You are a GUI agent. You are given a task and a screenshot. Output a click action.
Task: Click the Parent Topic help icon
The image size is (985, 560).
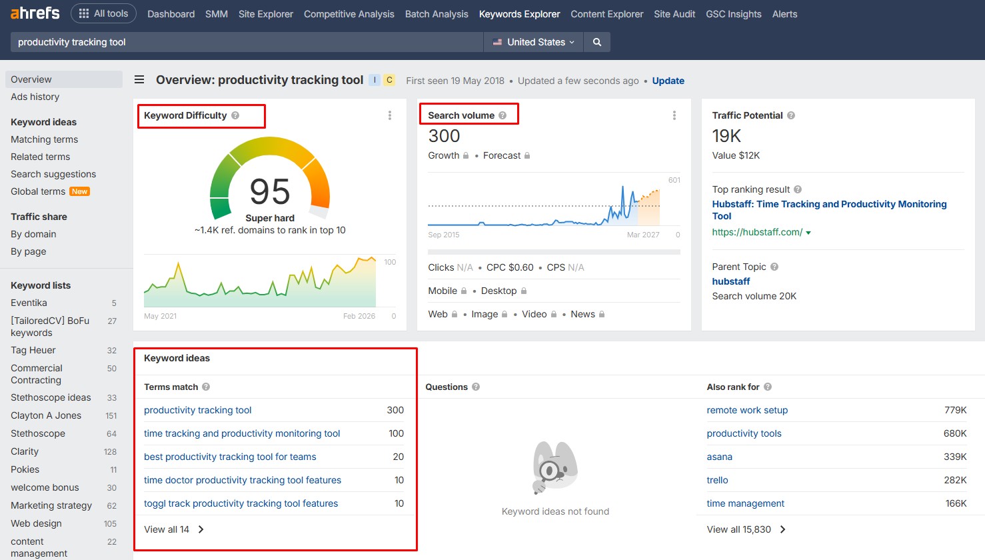point(773,266)
